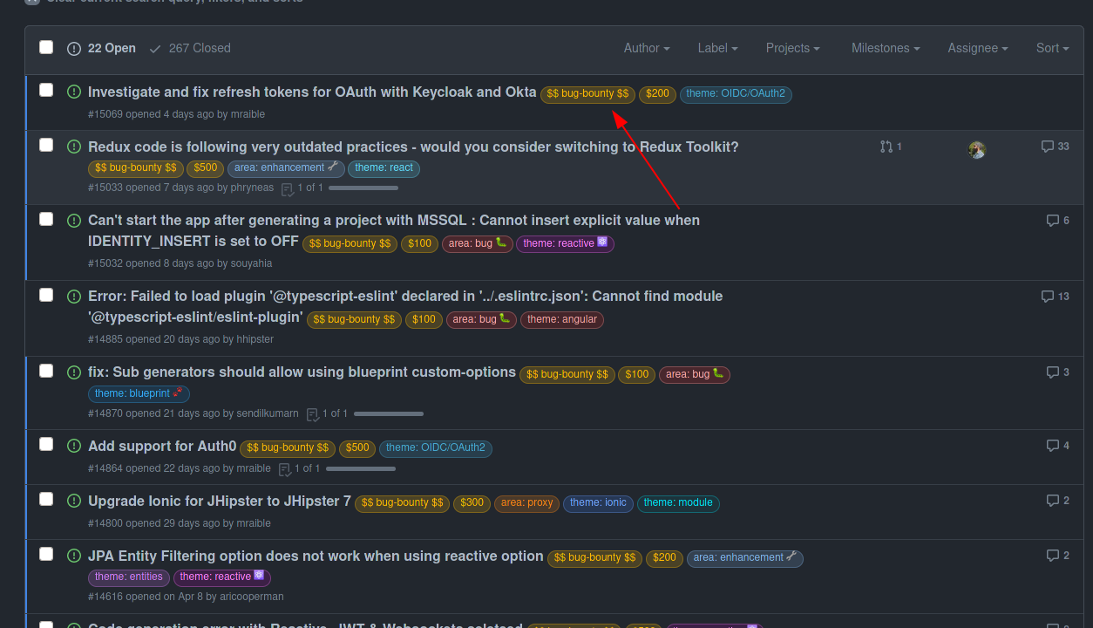Click task progress bar on issue #14864
The height and width of the screenshot is (628, 1093).
(x=361, y=469)
